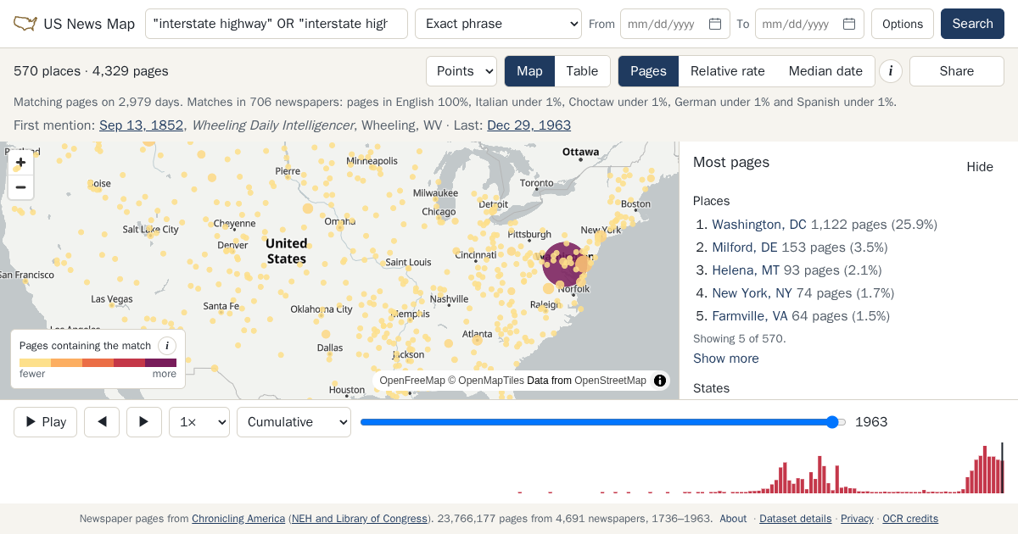Open the New York, NY place link
Screen dimensions: 1018x534
coord(752,293)
